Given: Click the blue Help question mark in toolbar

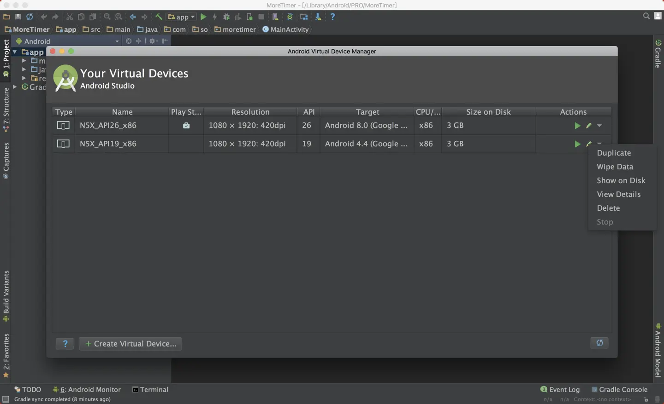Looking at the screenshot, I should point(332,17).
